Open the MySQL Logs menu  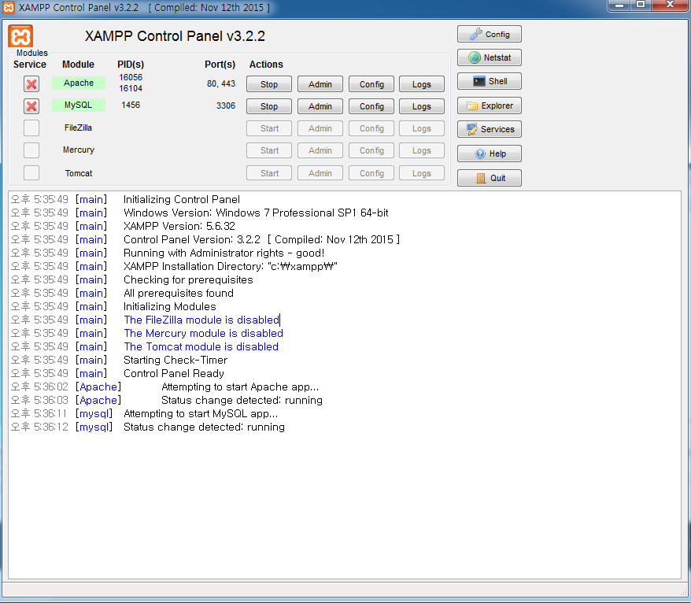(422, 106)
